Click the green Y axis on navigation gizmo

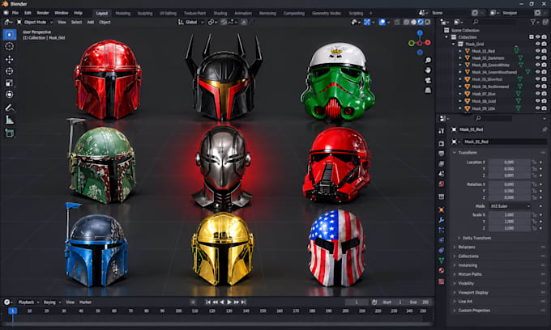[411, 43]
